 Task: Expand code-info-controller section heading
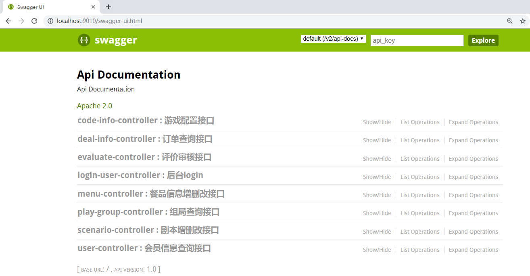click(x=146, y=120)
